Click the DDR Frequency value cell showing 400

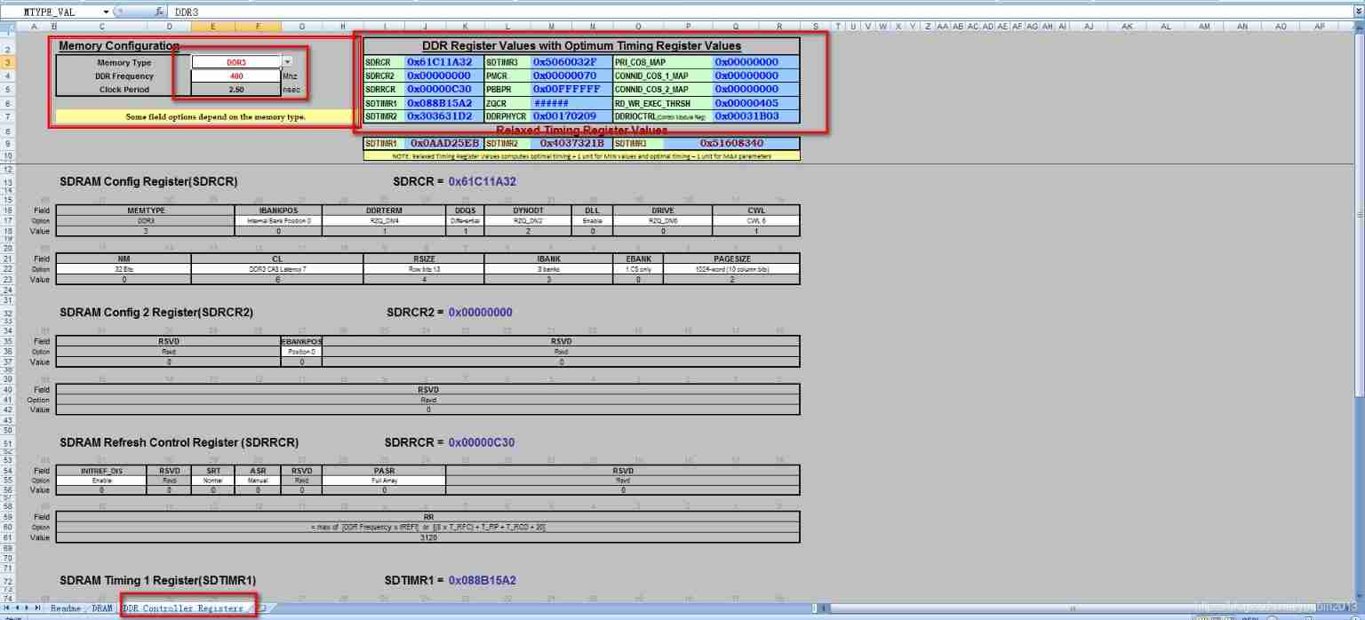[x=236, y=76]
